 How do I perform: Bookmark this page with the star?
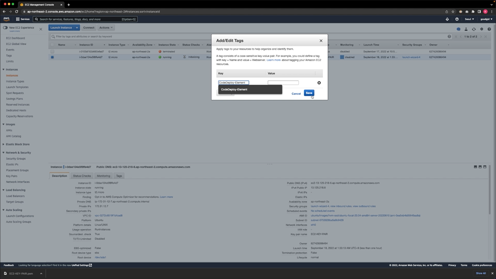pos(453,12)
